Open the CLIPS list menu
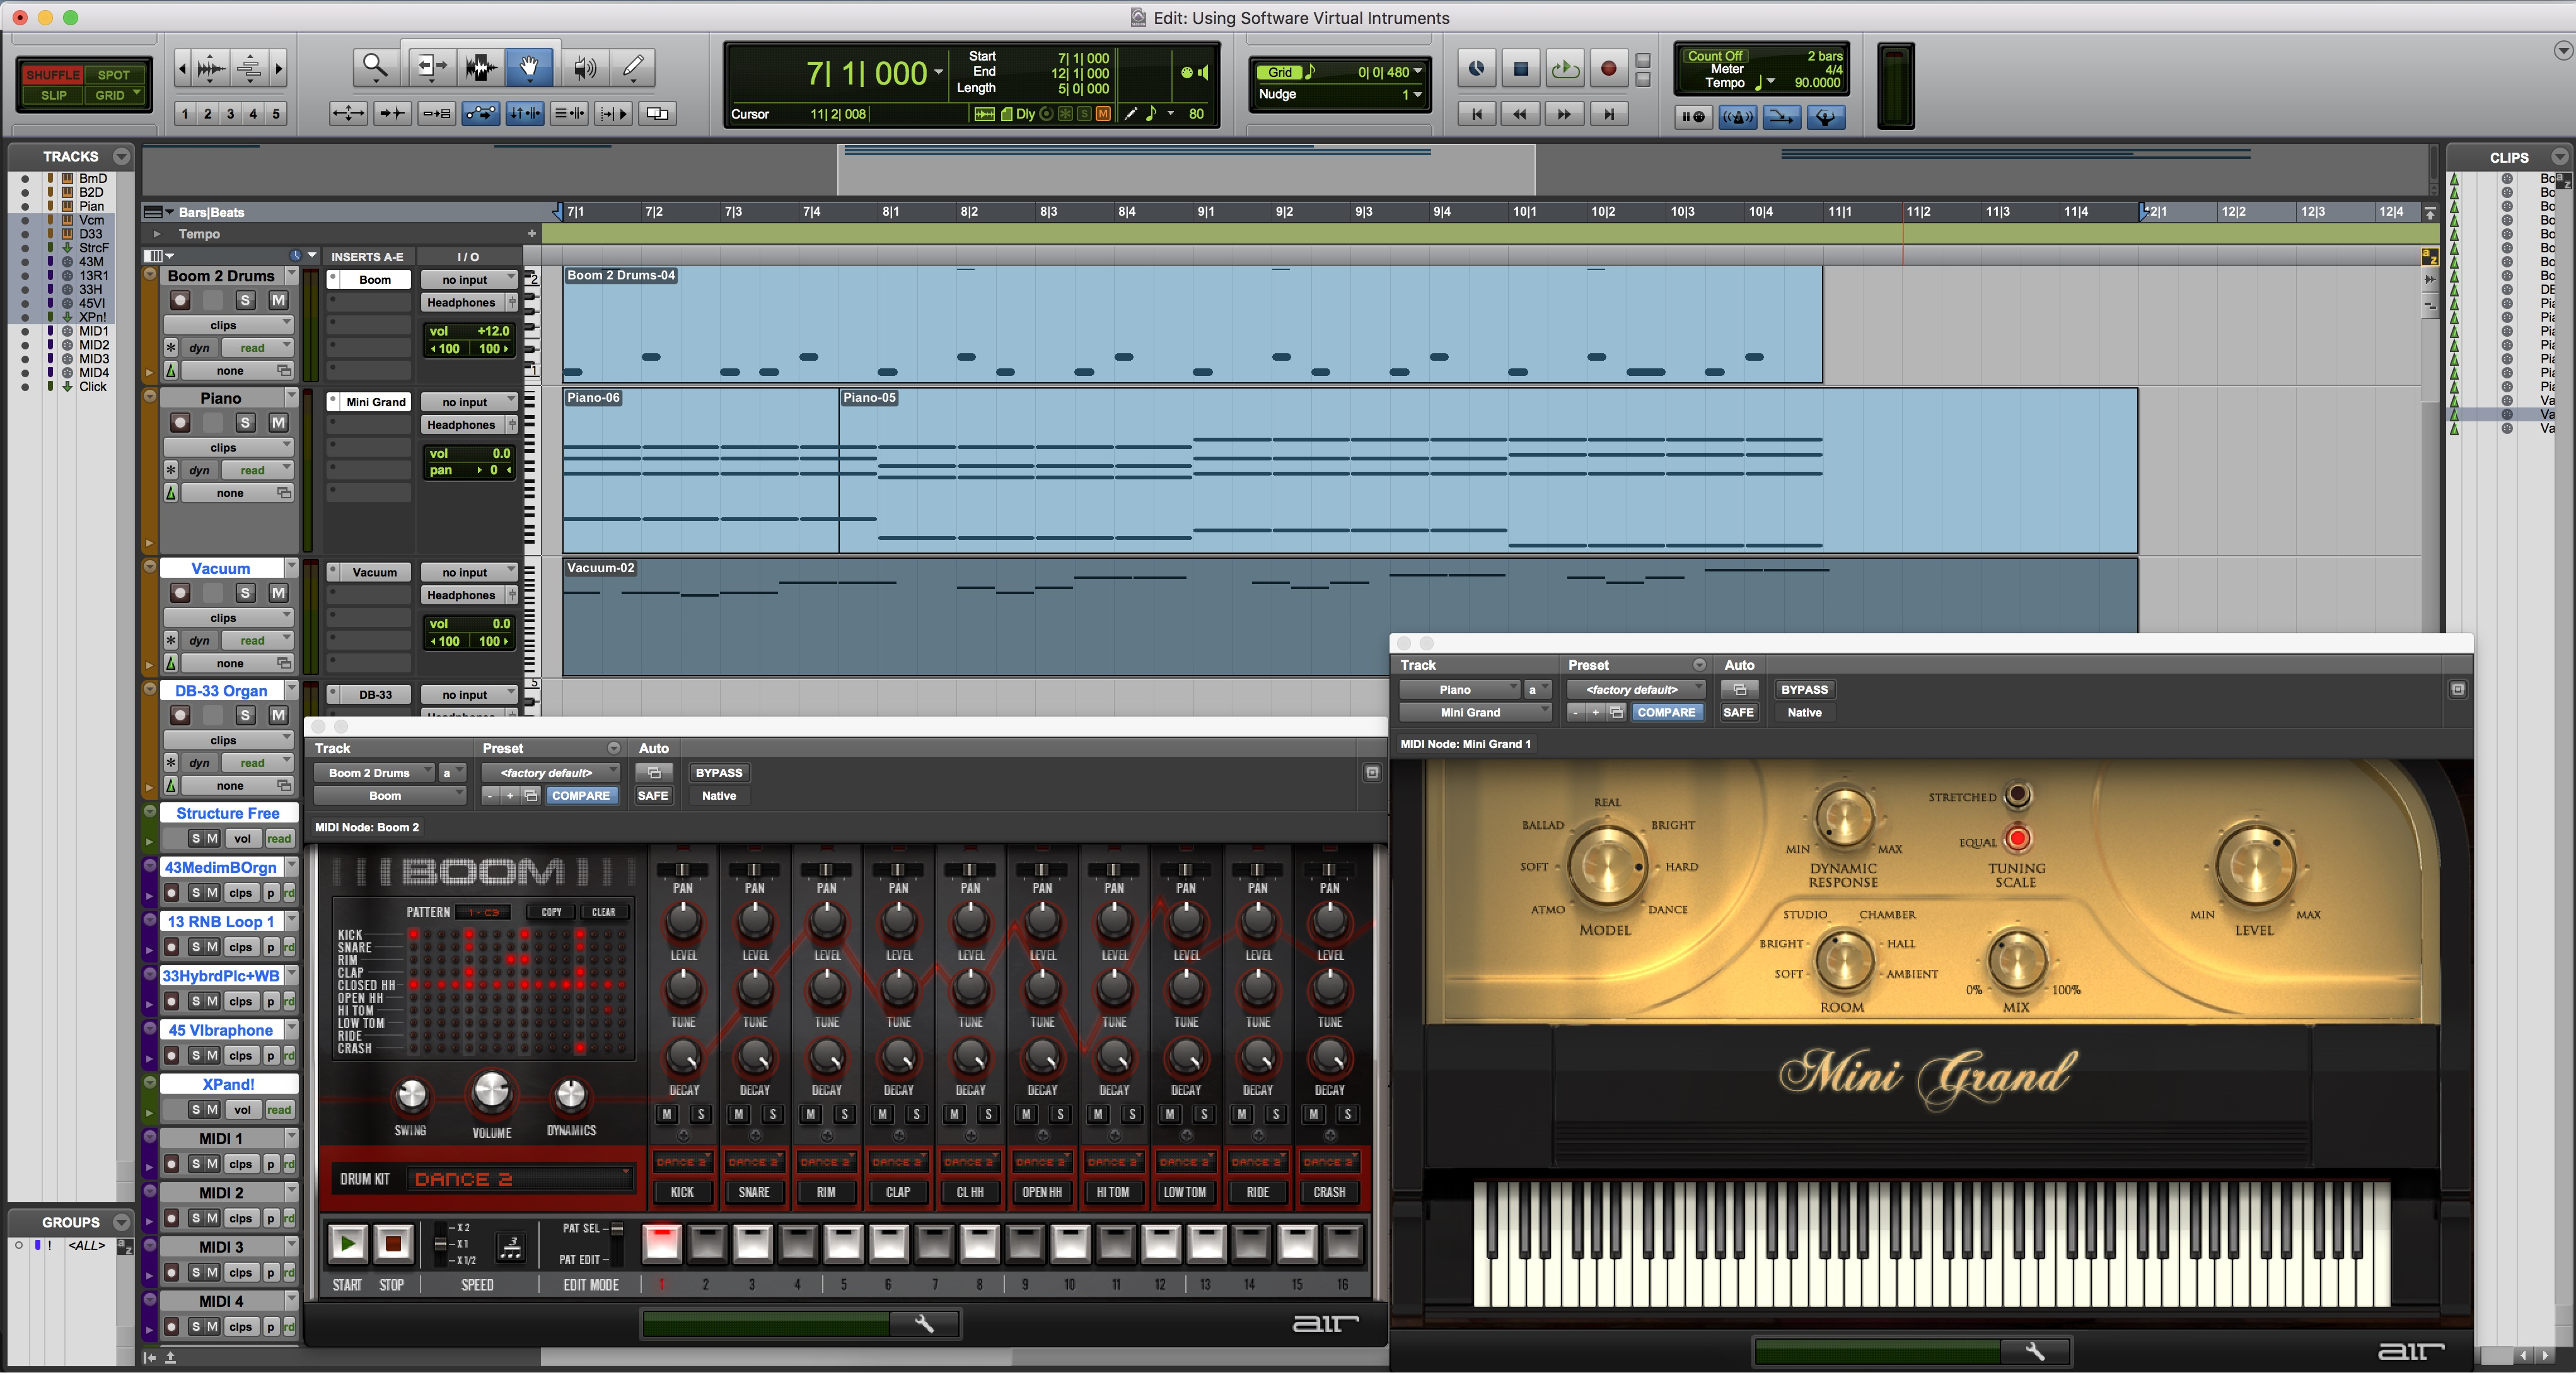Image resolution: width=2576 pixels, height=1375 pixels. tap(2559, 157)
